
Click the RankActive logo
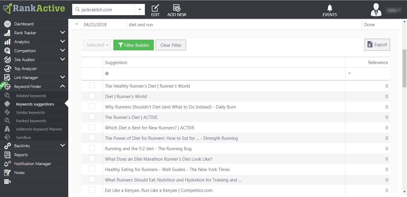34,9
